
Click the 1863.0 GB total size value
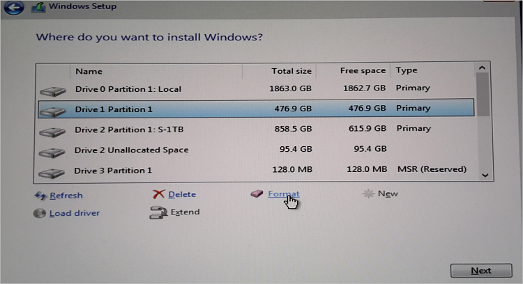coord(290,88)
